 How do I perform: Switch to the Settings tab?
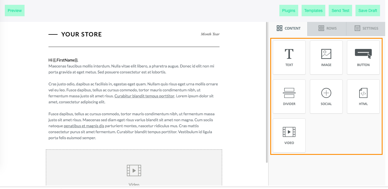click(366, 28)
